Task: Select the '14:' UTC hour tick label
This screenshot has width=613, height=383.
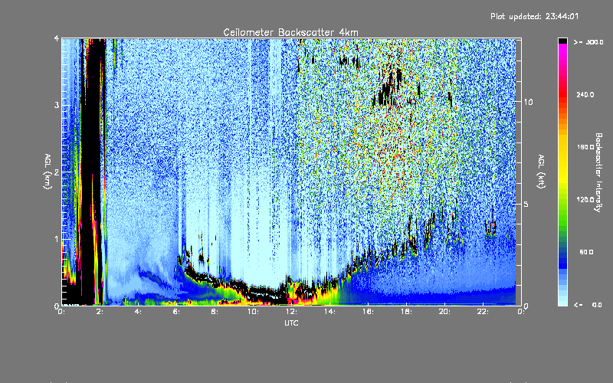Action: click(329, 312)
